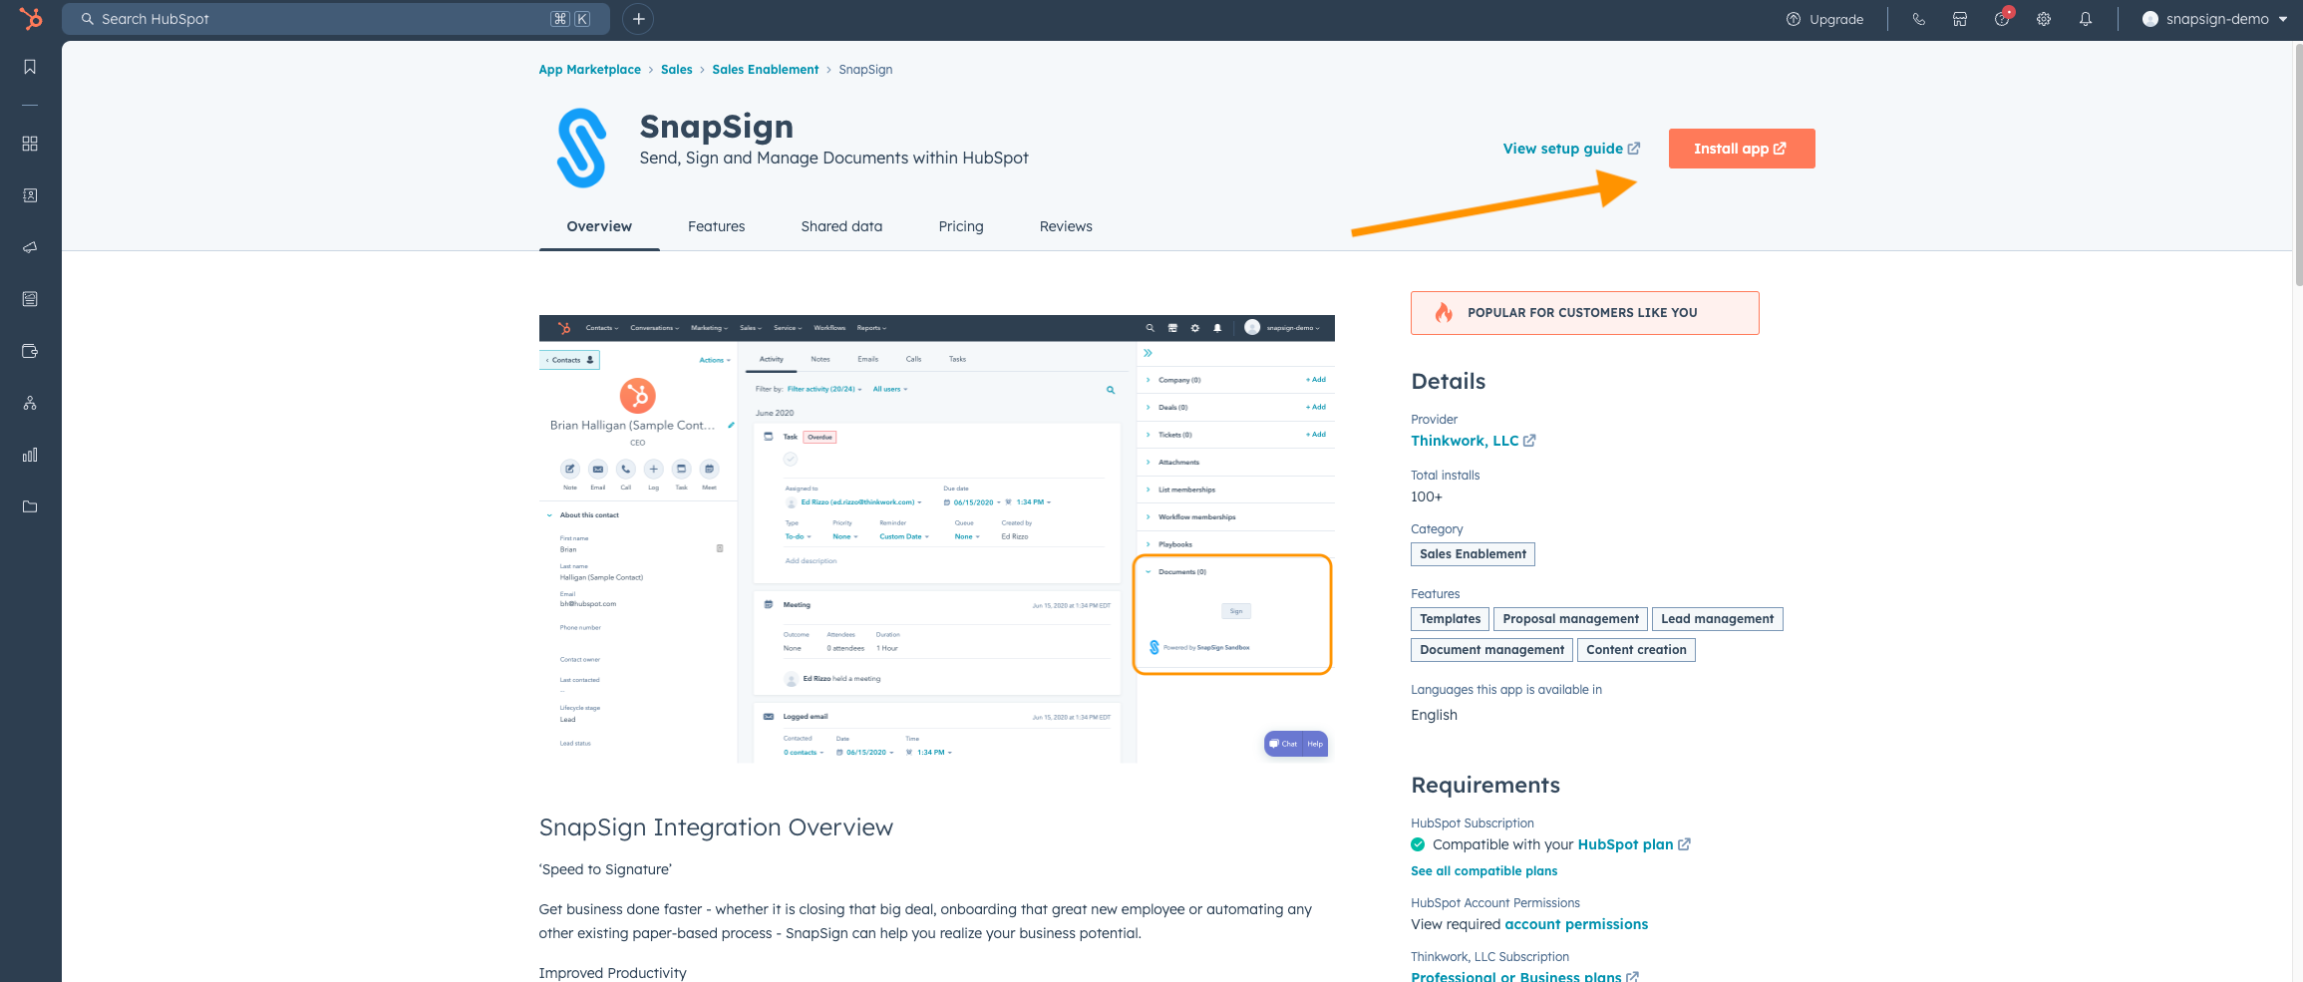Open the workspaces grid icon in sidebar
The image size is (2303, 982).
30,144
